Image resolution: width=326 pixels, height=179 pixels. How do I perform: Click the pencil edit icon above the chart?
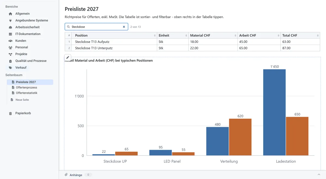pos(68,57)
